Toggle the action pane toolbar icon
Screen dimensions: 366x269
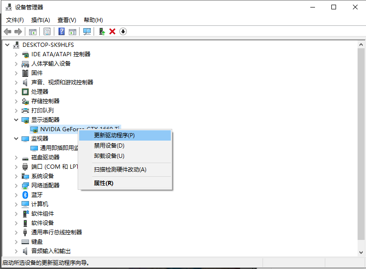(x=73, y=31)
